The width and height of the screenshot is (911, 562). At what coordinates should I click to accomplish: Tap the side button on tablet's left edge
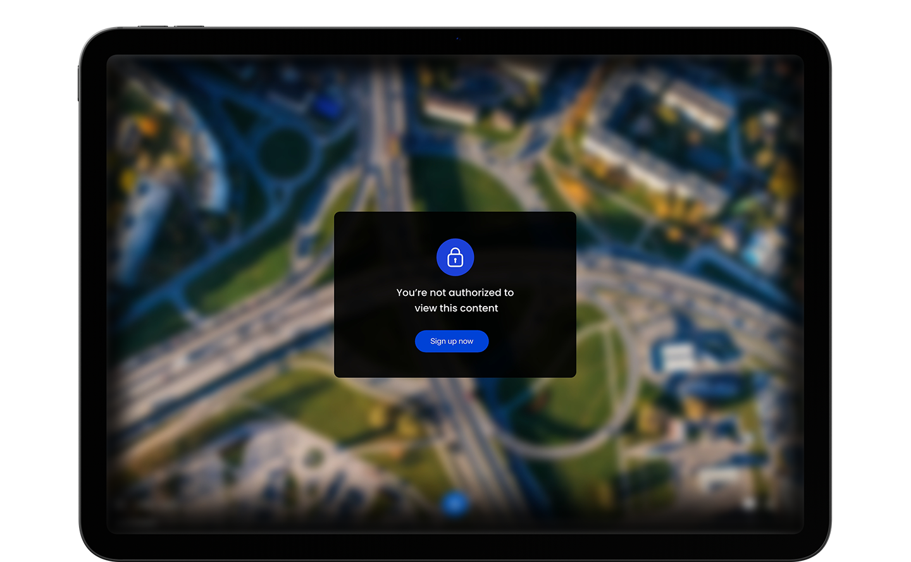coord(79,82)
